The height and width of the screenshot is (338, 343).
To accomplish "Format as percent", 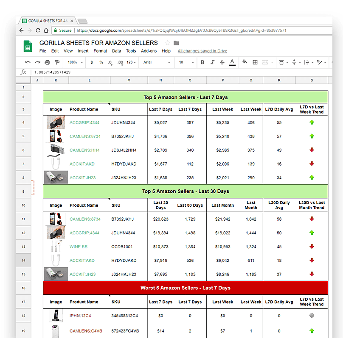I will (101, 62).
